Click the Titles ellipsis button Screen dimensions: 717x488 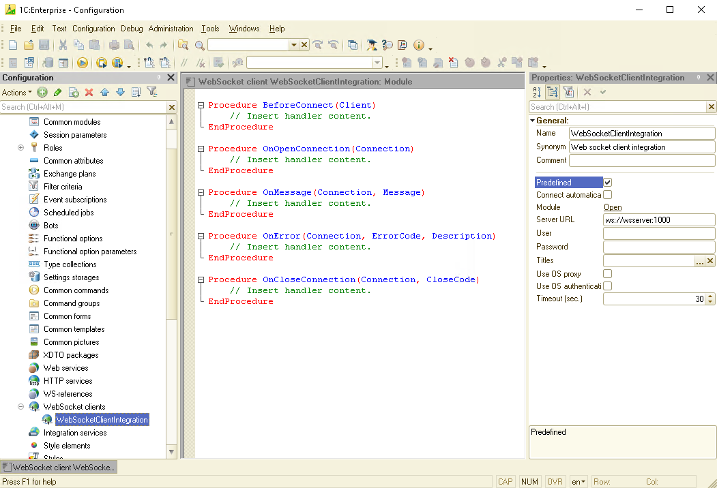point(700,261)
